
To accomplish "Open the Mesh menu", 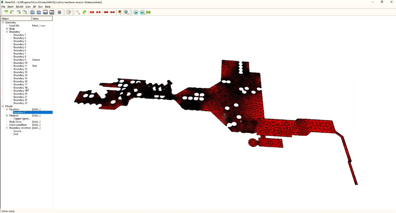I will pos(11,7).
